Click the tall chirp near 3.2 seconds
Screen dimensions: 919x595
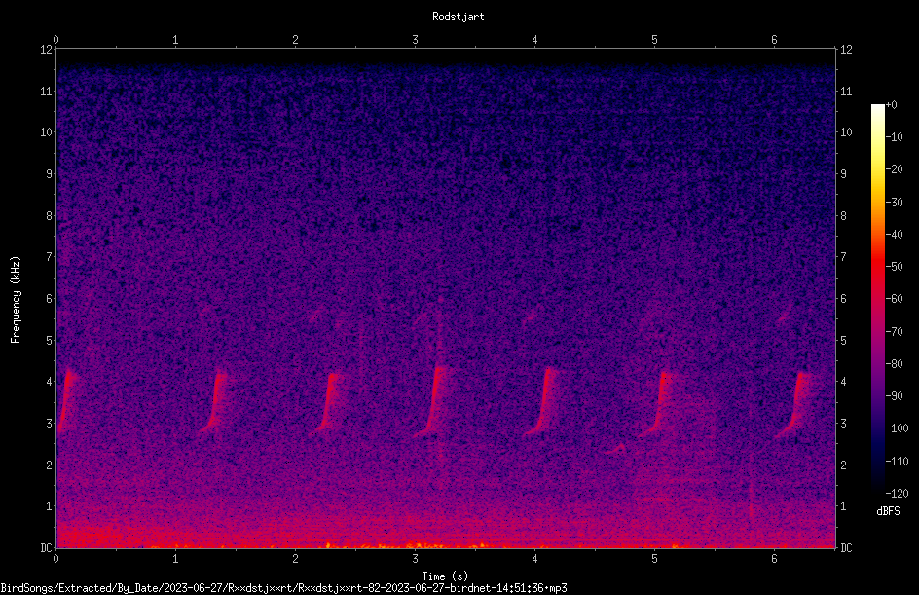point(430,400)
